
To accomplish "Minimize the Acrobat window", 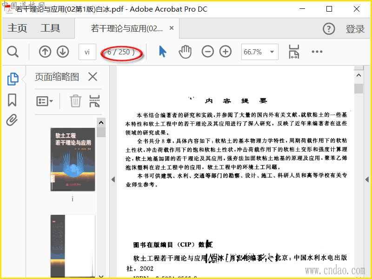I will (302, 9).
